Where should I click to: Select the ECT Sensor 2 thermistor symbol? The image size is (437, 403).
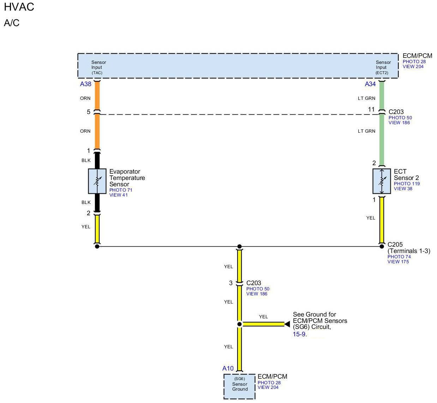click(382, 181)
